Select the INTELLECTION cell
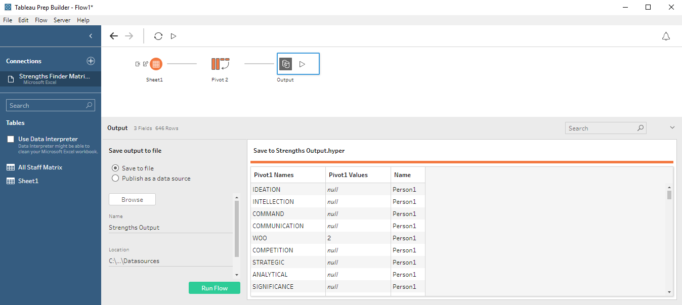Screen dimensions: 682x305 click(x=288, y=202)
